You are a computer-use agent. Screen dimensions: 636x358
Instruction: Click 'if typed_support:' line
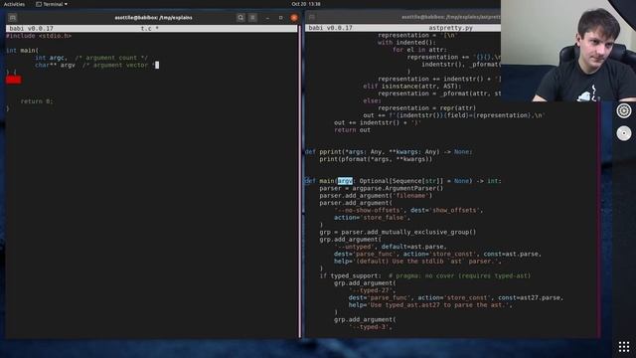pos(350,276)
